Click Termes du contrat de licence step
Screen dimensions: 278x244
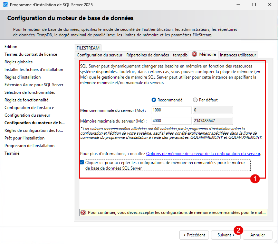coord(31,54)
